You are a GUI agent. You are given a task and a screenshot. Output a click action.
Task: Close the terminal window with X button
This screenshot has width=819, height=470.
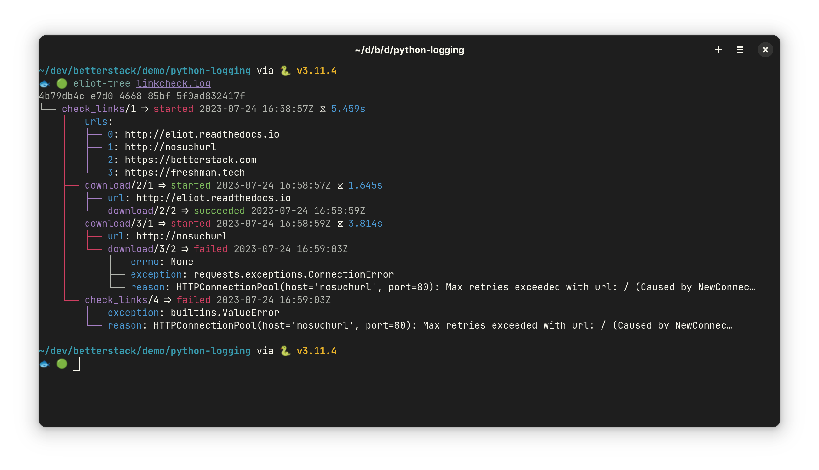click(765, 50)
